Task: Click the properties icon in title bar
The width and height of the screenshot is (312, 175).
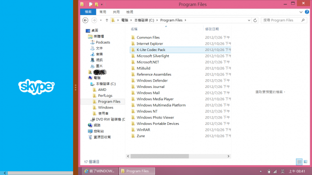Action: click(91, 4)
